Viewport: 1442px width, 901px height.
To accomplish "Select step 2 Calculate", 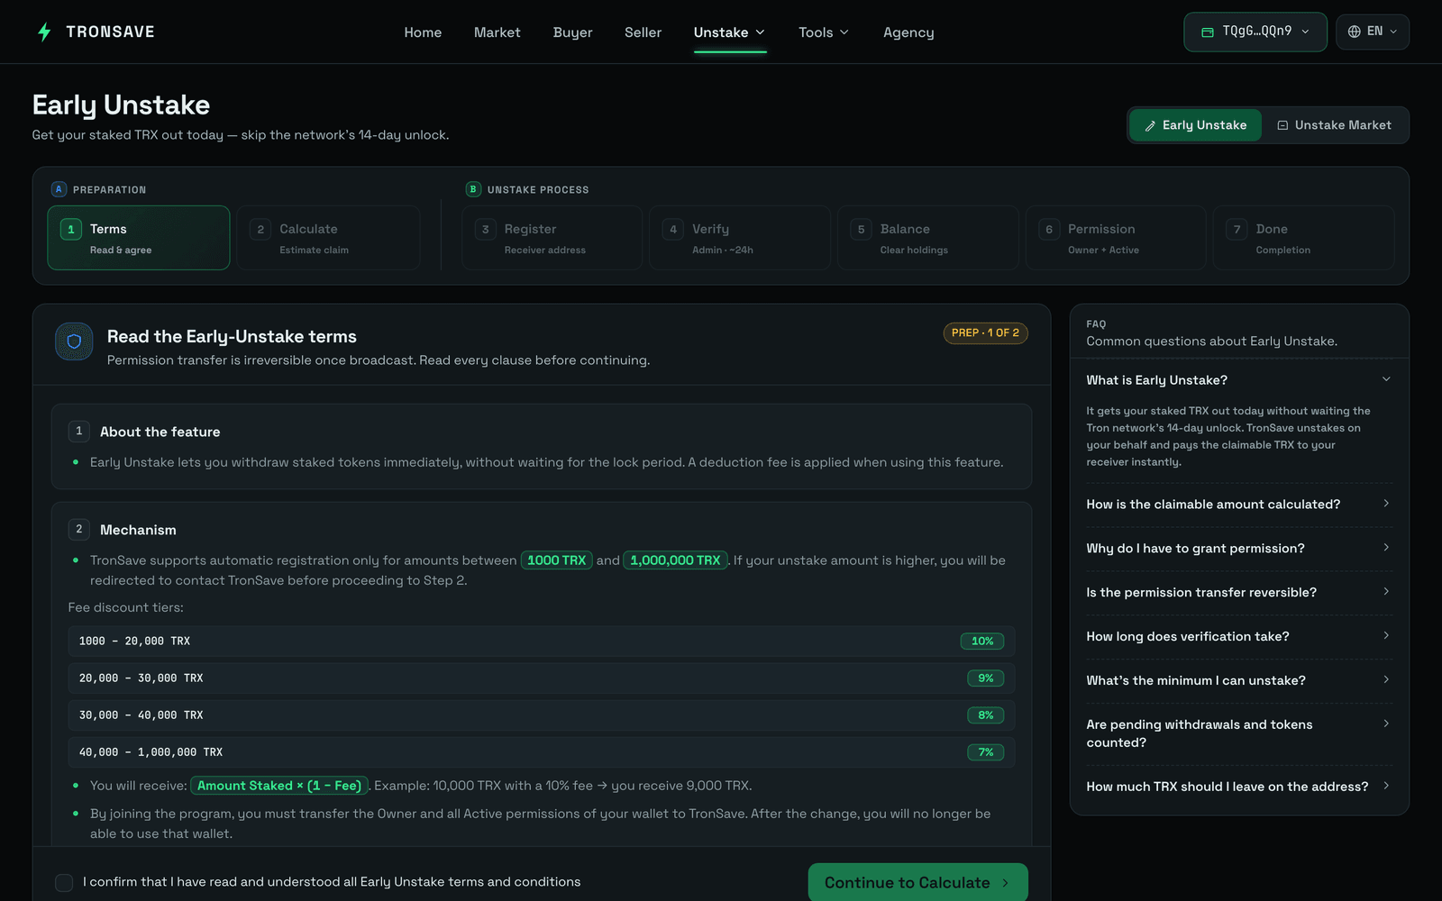I will tap(329, 238).
